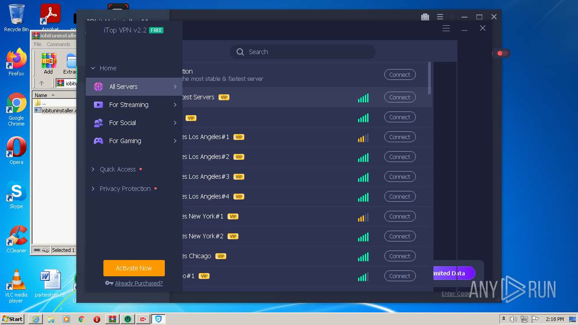
Task: Open the iTop VPN hamburger menu
Action: [x=446, y=28]
